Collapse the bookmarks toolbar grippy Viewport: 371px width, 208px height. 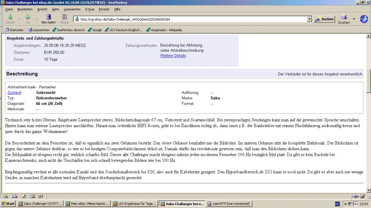[2, 30]
